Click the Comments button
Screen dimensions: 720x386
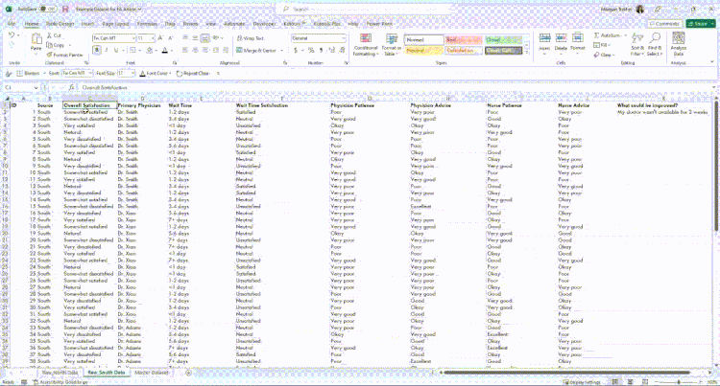[x=664, y=23]
